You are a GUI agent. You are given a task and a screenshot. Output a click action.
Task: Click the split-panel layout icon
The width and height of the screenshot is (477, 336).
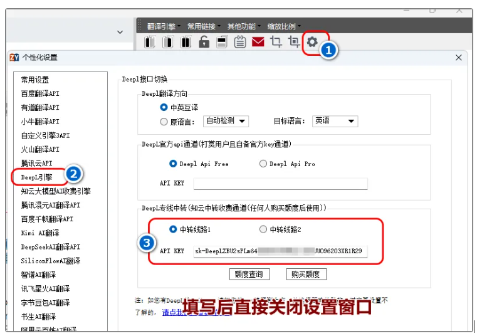pos(222,43)
